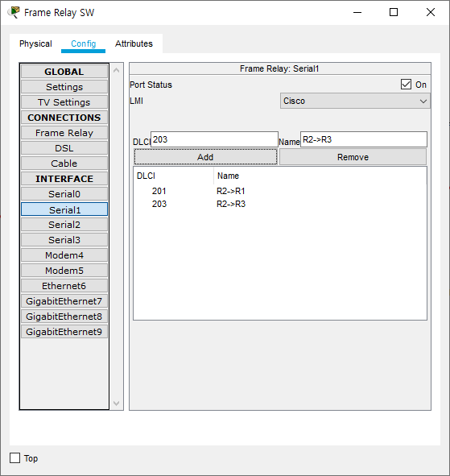The width and height of the screenshot is (450, 476).
Task: Click the CONNECTIONS section header
Action: click(64, 118)
